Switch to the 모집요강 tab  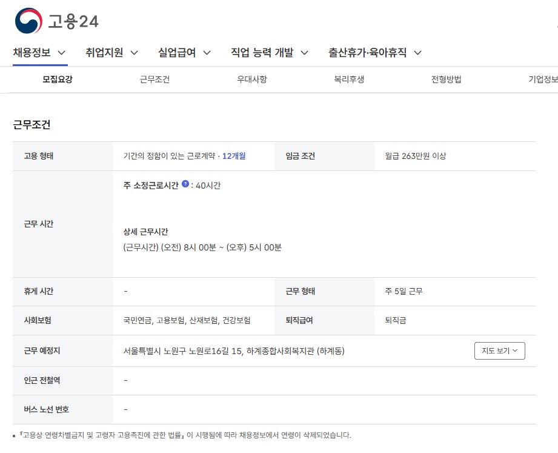pos(58,79)
